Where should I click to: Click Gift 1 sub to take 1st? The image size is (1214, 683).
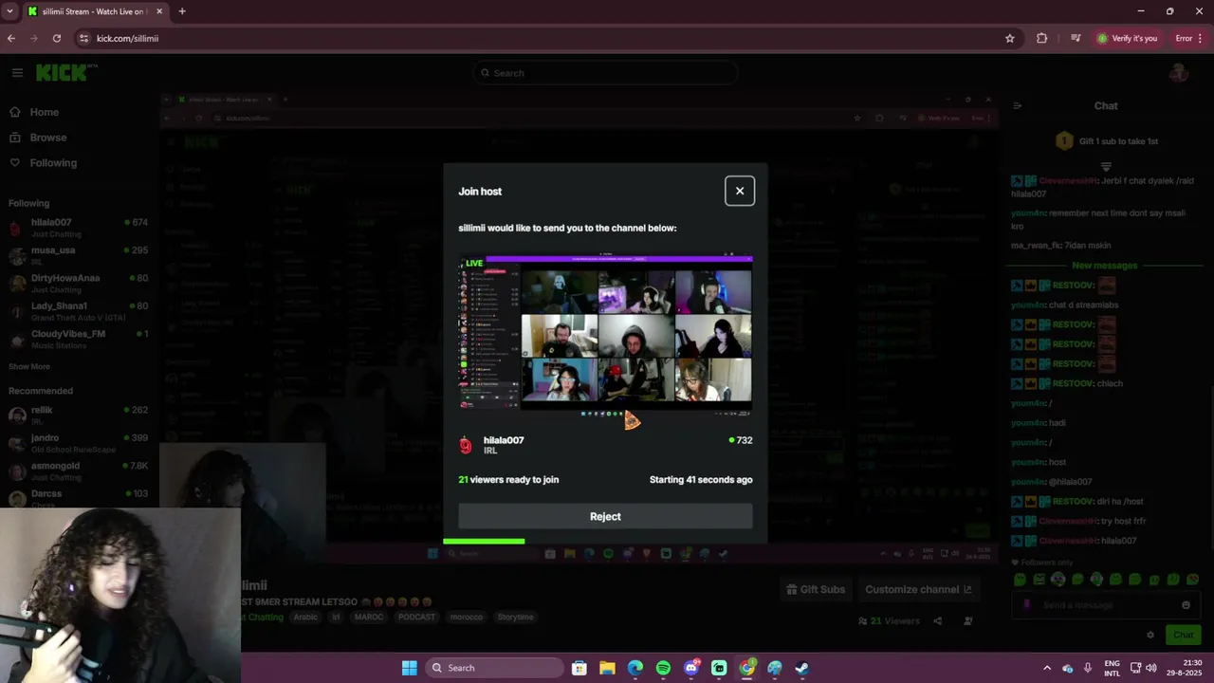[1109, 141]
